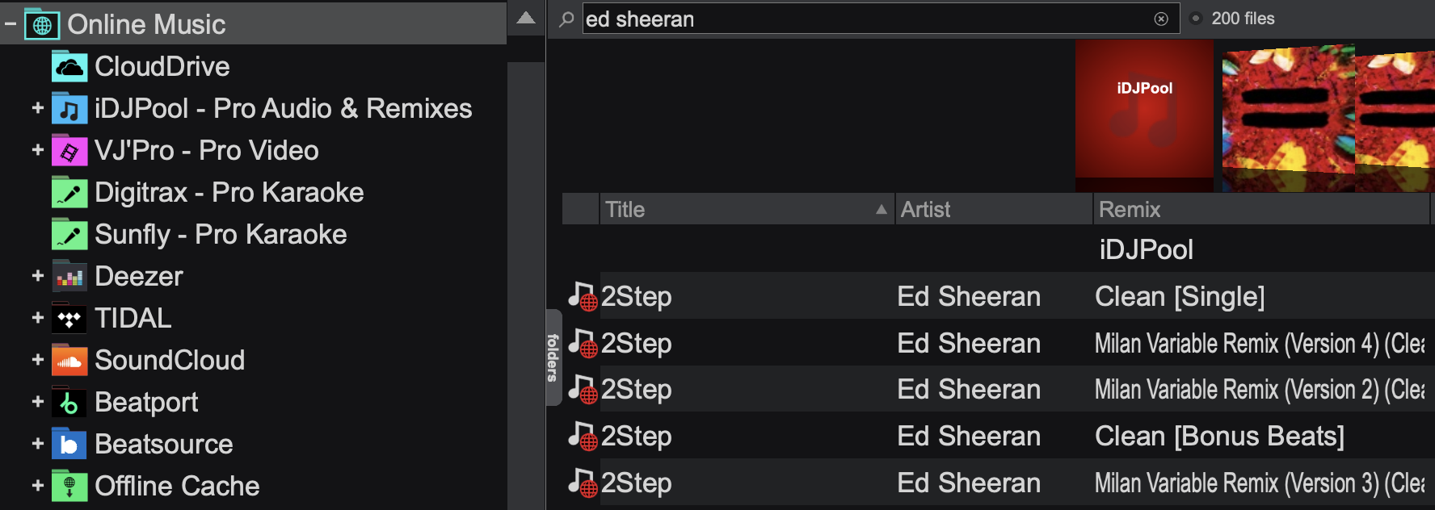Expand the Offline Cache folder
1435x510 pixels.
pos(37,486)
